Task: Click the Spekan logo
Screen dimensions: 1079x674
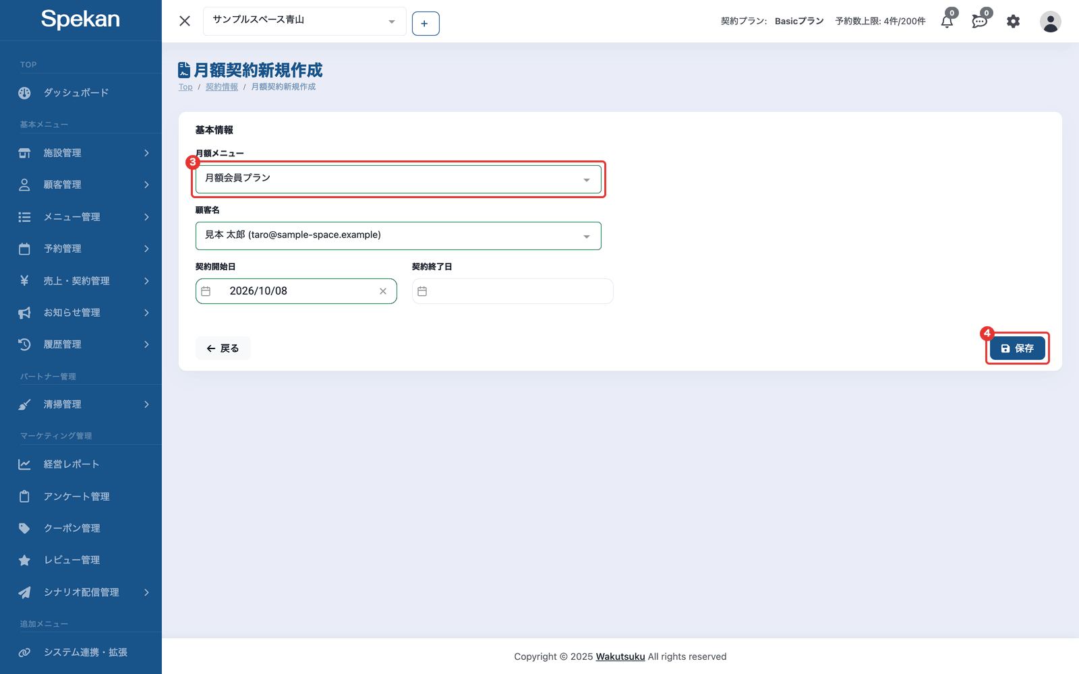Action: pos(80,19)
